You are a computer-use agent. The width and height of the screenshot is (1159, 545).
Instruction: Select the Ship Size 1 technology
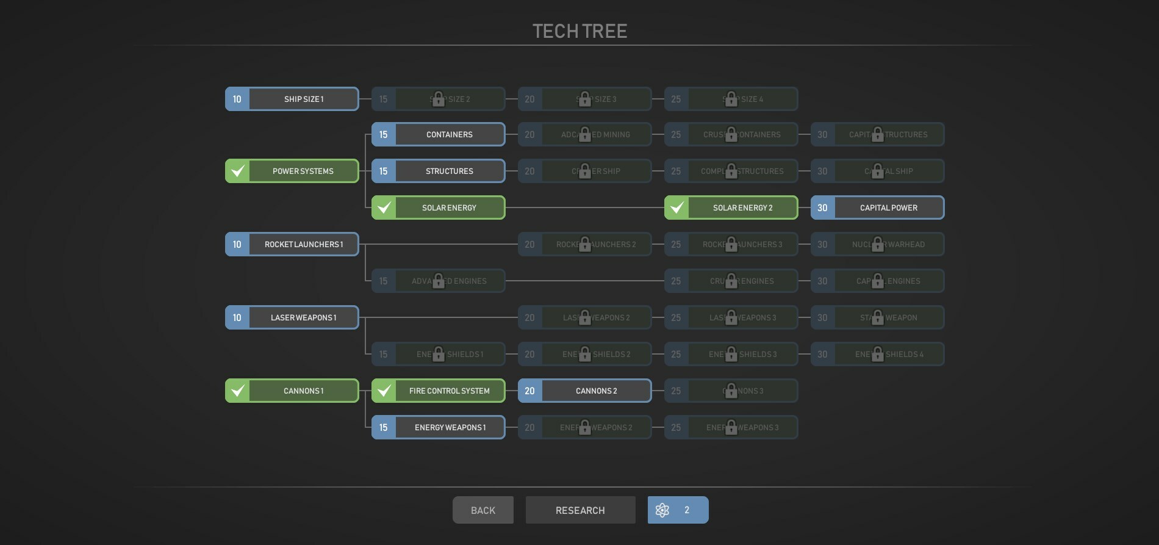[x=304, y=99]
